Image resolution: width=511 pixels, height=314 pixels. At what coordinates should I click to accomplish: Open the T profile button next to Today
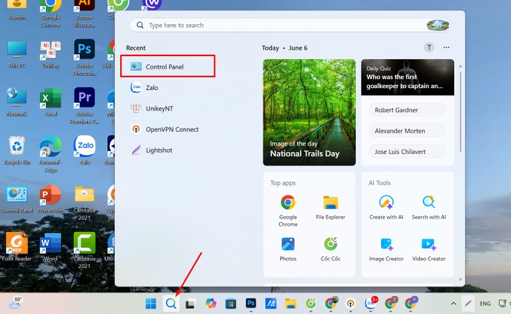click(x=429, y=48)
